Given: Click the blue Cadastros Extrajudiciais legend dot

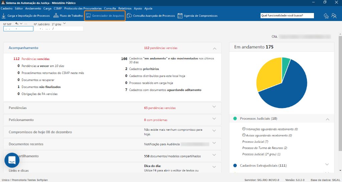Looking at the screenshot, I should tap(235, 165).
